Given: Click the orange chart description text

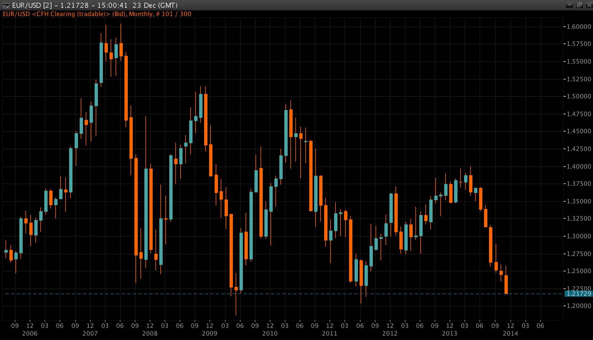Looking at the screenshot, I should [97, 14].
